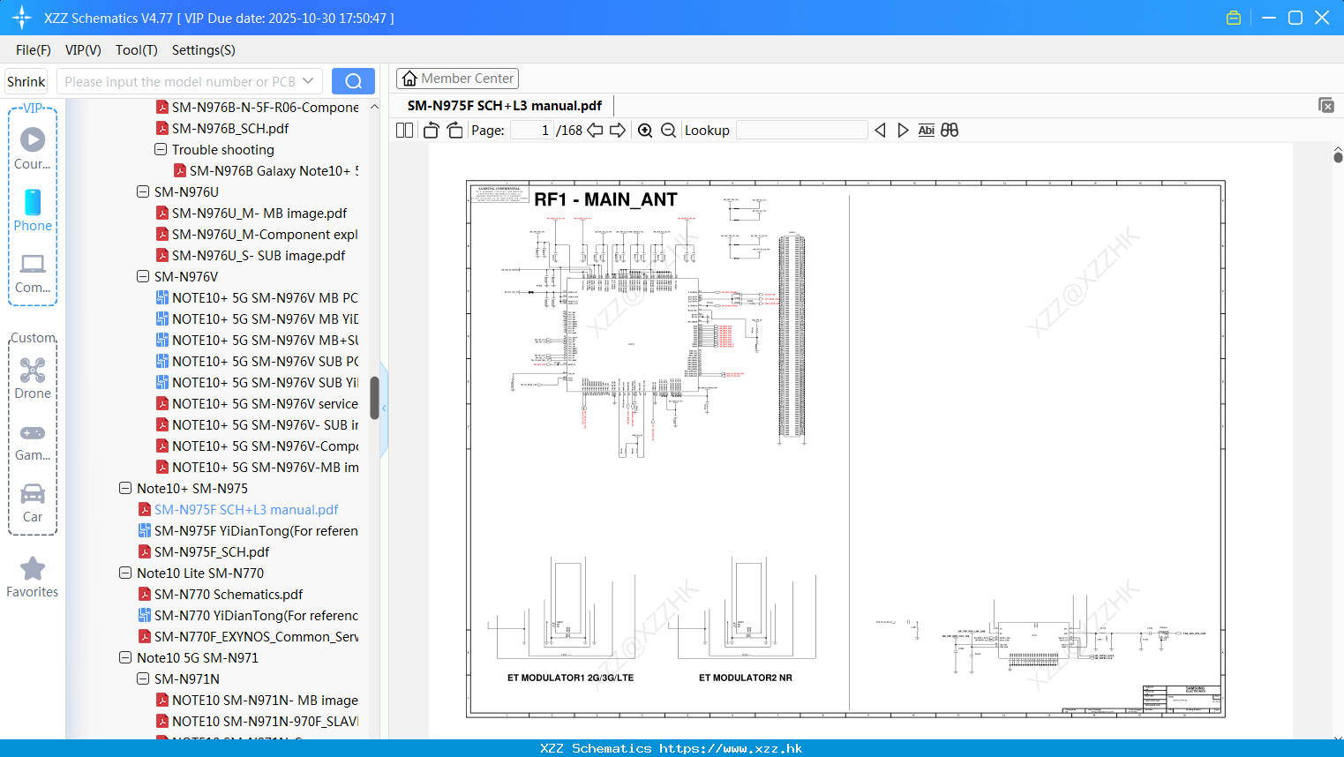
Task: Open SM-N770F_EXYNOS_Common_Serv file
Action: click(x=248, y=637)
